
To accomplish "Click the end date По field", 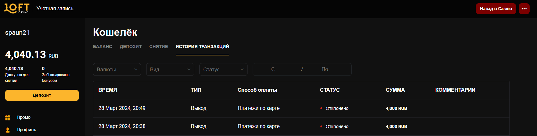I will [325, 69].
